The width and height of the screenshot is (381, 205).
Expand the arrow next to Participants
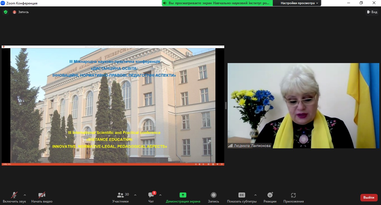pos(135,195)
